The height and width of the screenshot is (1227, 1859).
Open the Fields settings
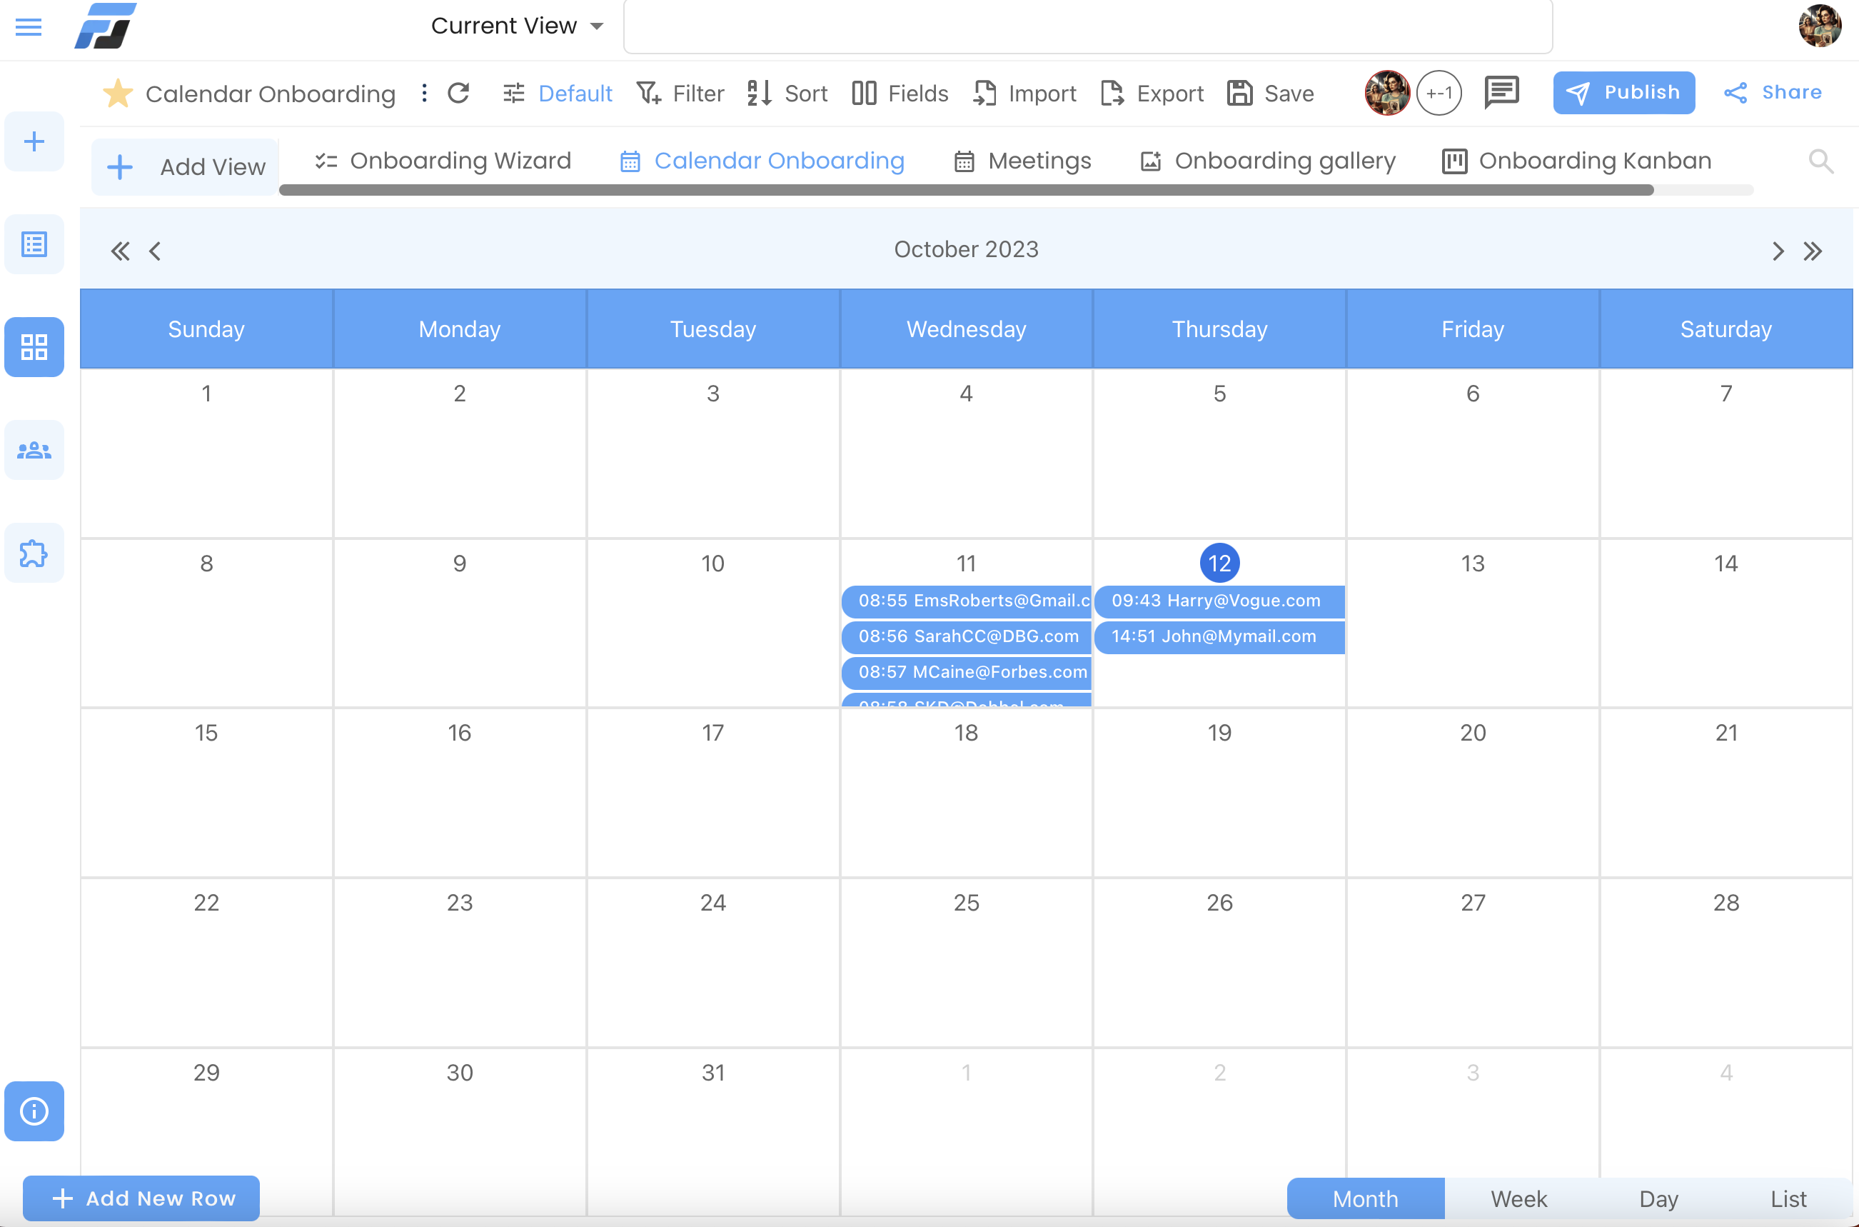pyautogui.click(x=899, y=92)
